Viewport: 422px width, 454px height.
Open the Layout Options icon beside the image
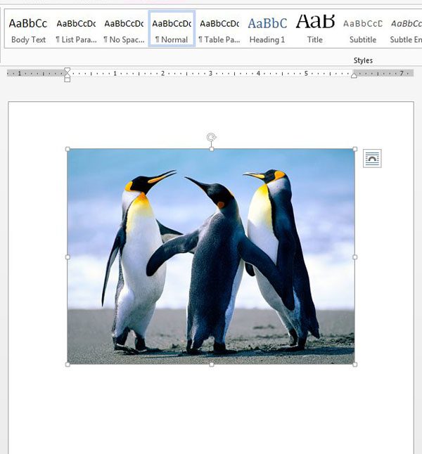(x=372, y=159)
